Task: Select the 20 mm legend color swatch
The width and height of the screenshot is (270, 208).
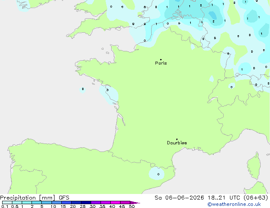Action: pos(76,202)
